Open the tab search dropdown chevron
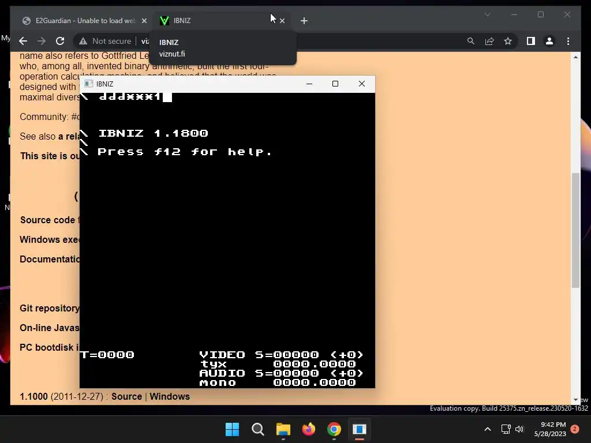Screen dimensions: 591x443 tap(487, 14)
